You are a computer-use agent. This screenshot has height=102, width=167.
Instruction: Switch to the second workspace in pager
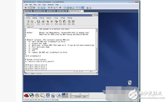point(67,94)
